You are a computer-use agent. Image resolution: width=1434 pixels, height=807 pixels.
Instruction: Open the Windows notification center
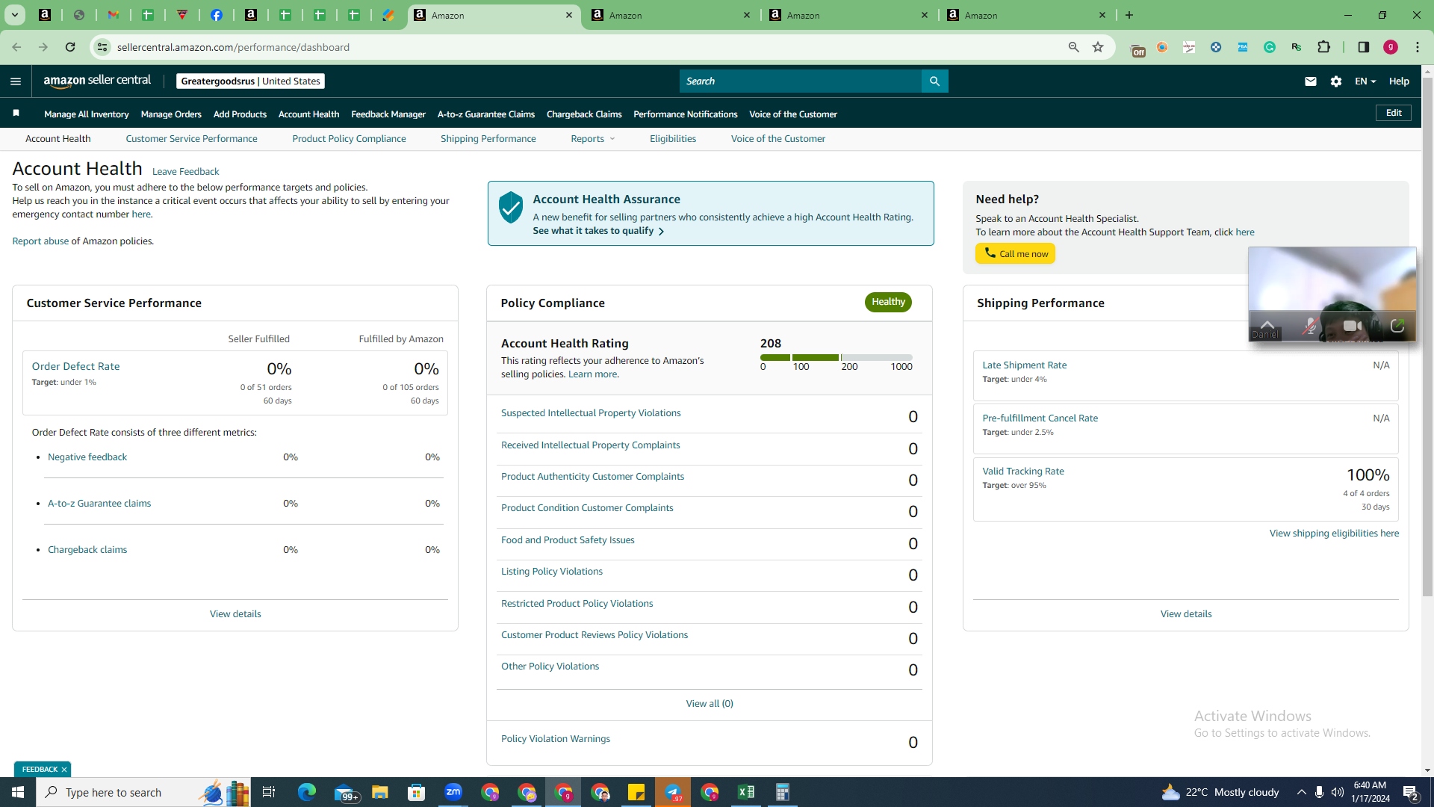pos(1411,792)
